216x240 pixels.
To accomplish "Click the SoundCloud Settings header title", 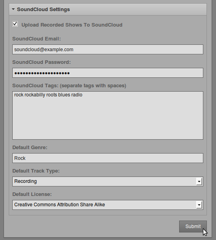I will (x=43, y=10).
